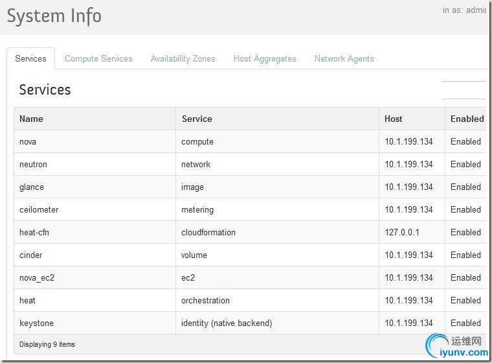
Task: Click the heat orchestration row
Action: [28, 300]
